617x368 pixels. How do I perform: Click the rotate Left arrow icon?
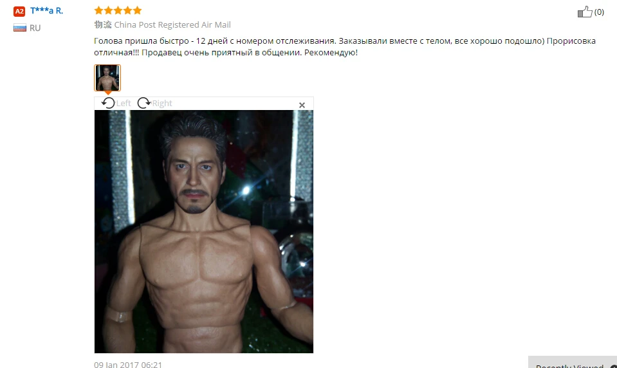pos(108,103)
